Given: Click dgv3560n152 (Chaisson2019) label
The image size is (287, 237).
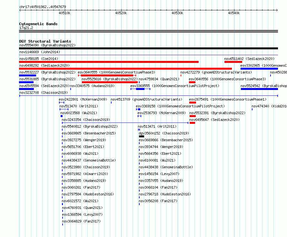Looking at the screenshot, I should tap(164, 133).
